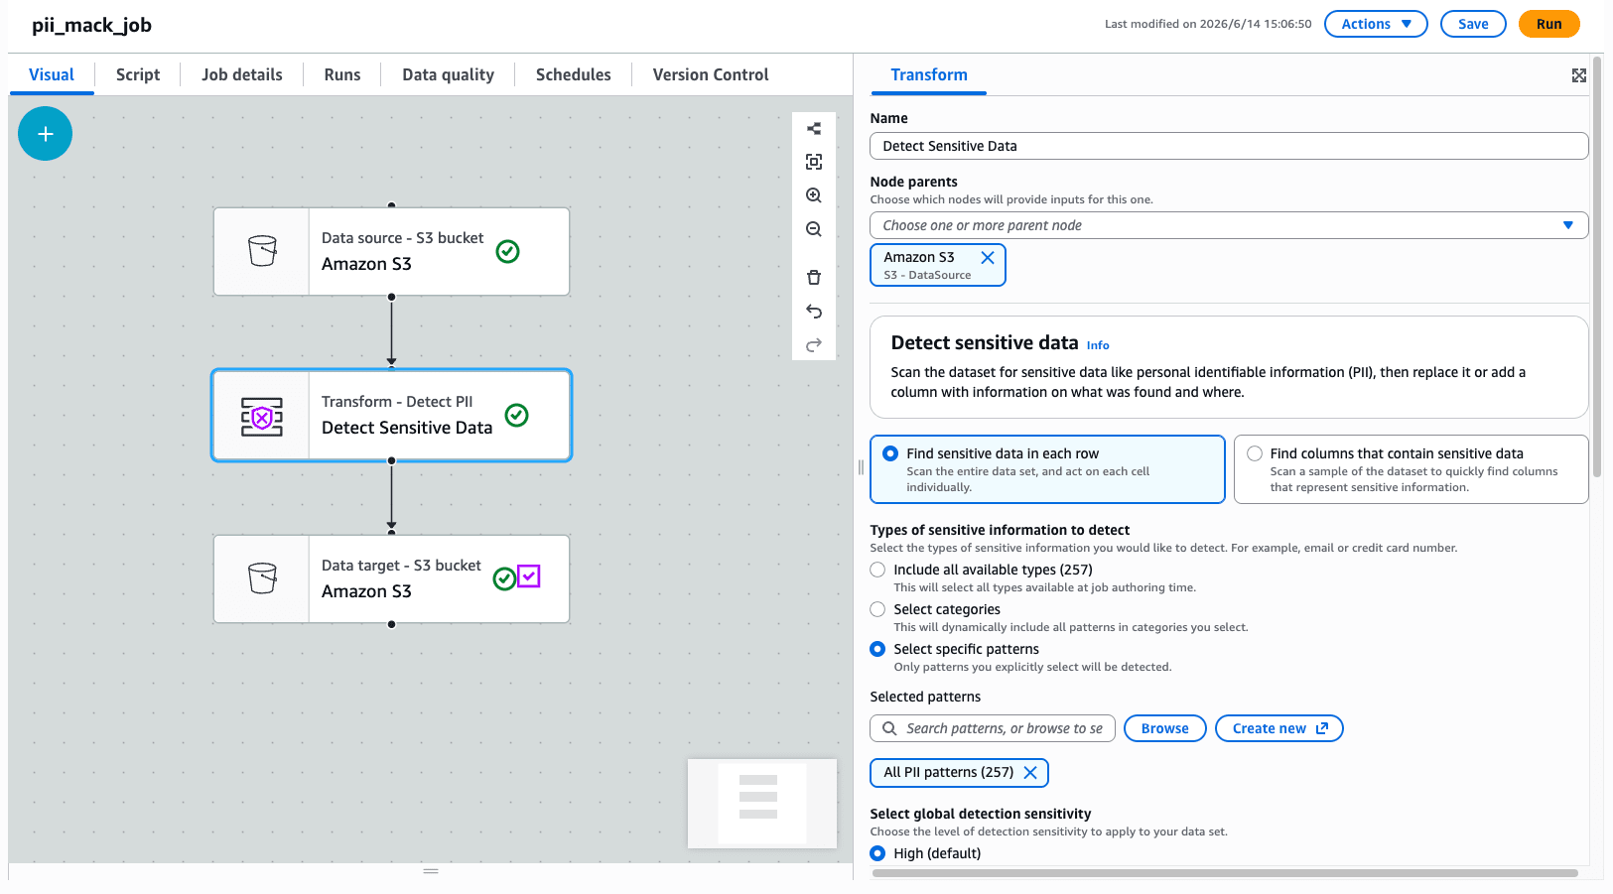This screenshot has width=1613, height=894.
Task: Undo last canvas action
Action: tap(814, 312)
